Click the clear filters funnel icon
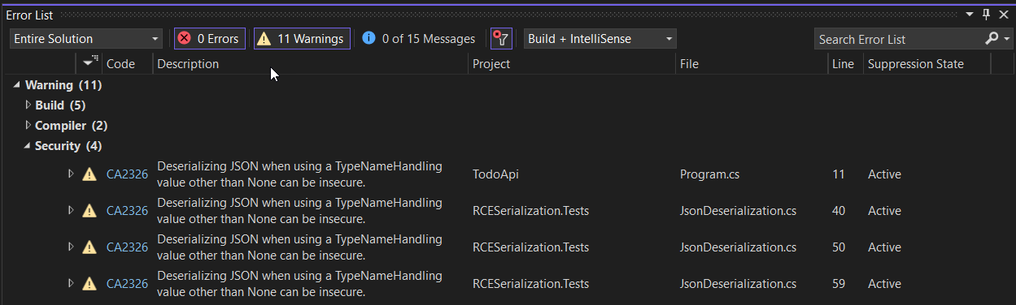This screenshot has height=305, width=1016. [501, 38]
